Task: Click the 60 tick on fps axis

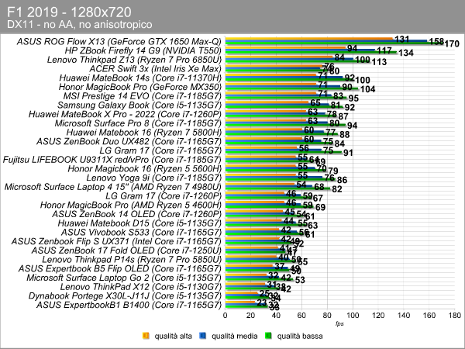Action: coord(301,316)
